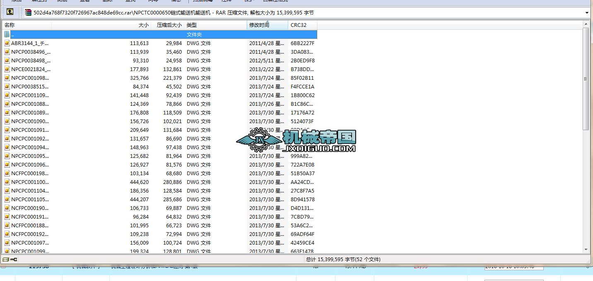Image resolution: width=593 pixels, height=281 pixels.
Task: Select file name NPCPC001094…
Action: pyautogui.click(x=30, y=148)
